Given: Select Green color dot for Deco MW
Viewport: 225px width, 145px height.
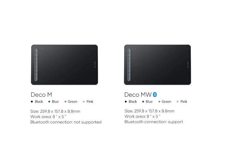Looking at the screenshot, I should pos(159,102).
